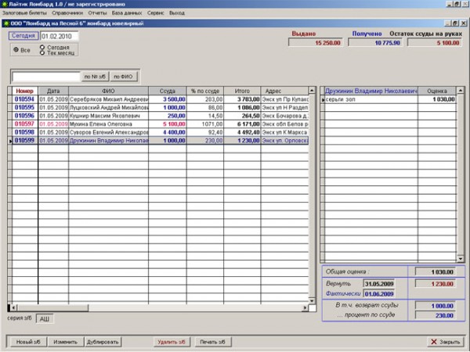Click the 'по ФИО' search button

[121, 77]
